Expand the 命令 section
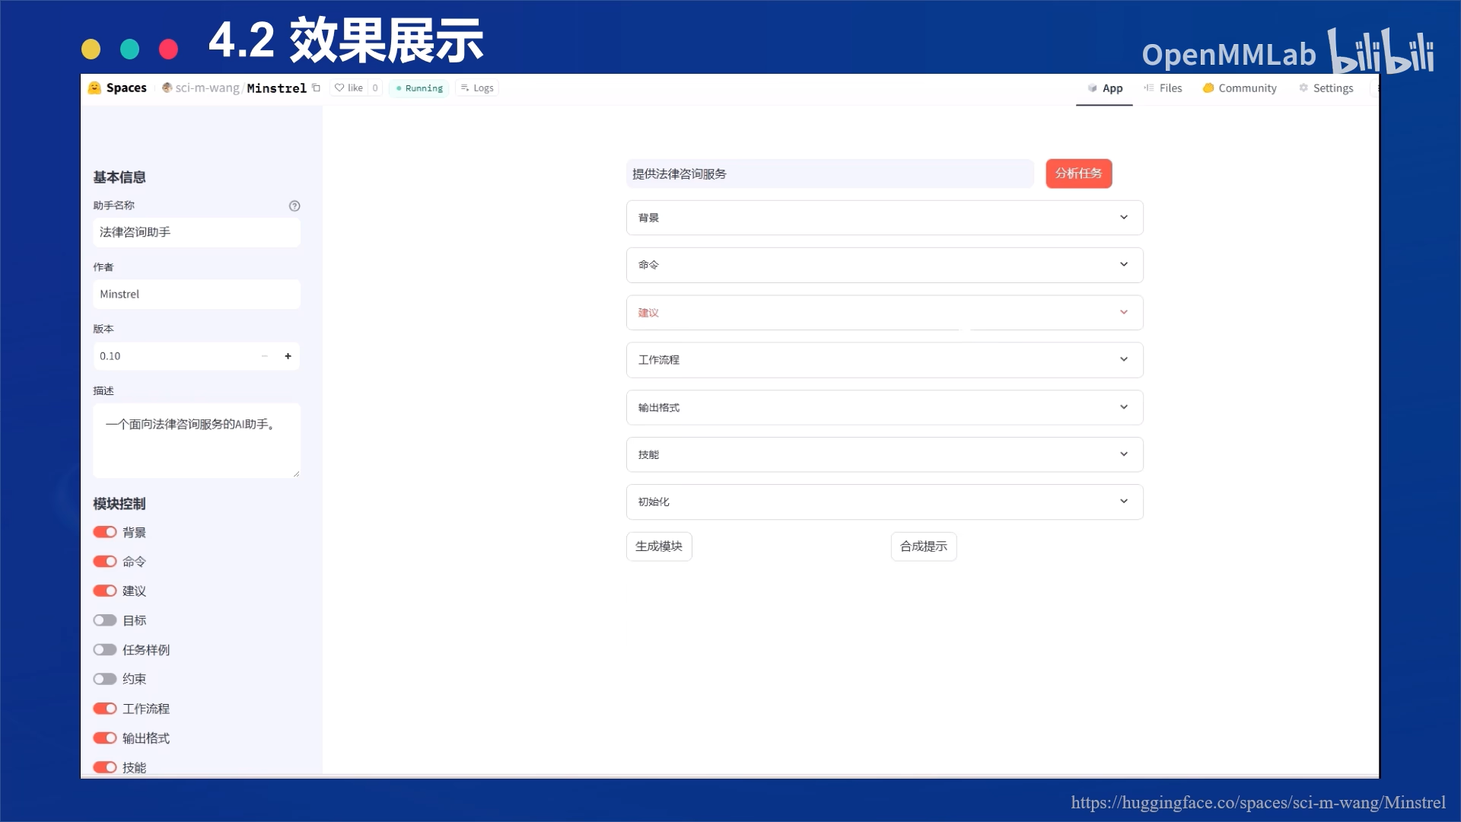 [884, 265]
